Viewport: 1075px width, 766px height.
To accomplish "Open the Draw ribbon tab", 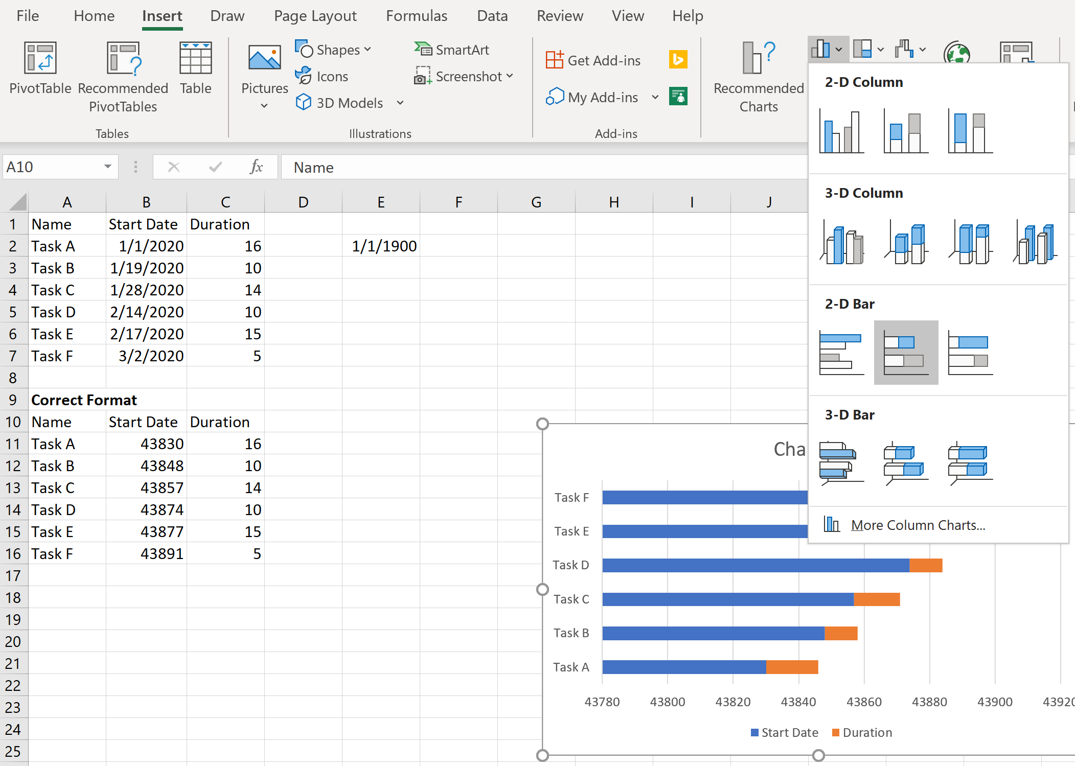I will coord(227,16).
